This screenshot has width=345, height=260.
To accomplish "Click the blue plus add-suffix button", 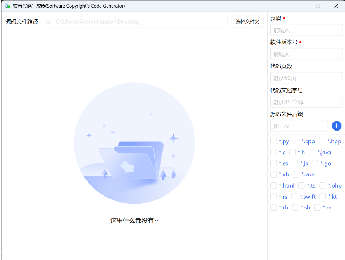I will click(336, 126).
